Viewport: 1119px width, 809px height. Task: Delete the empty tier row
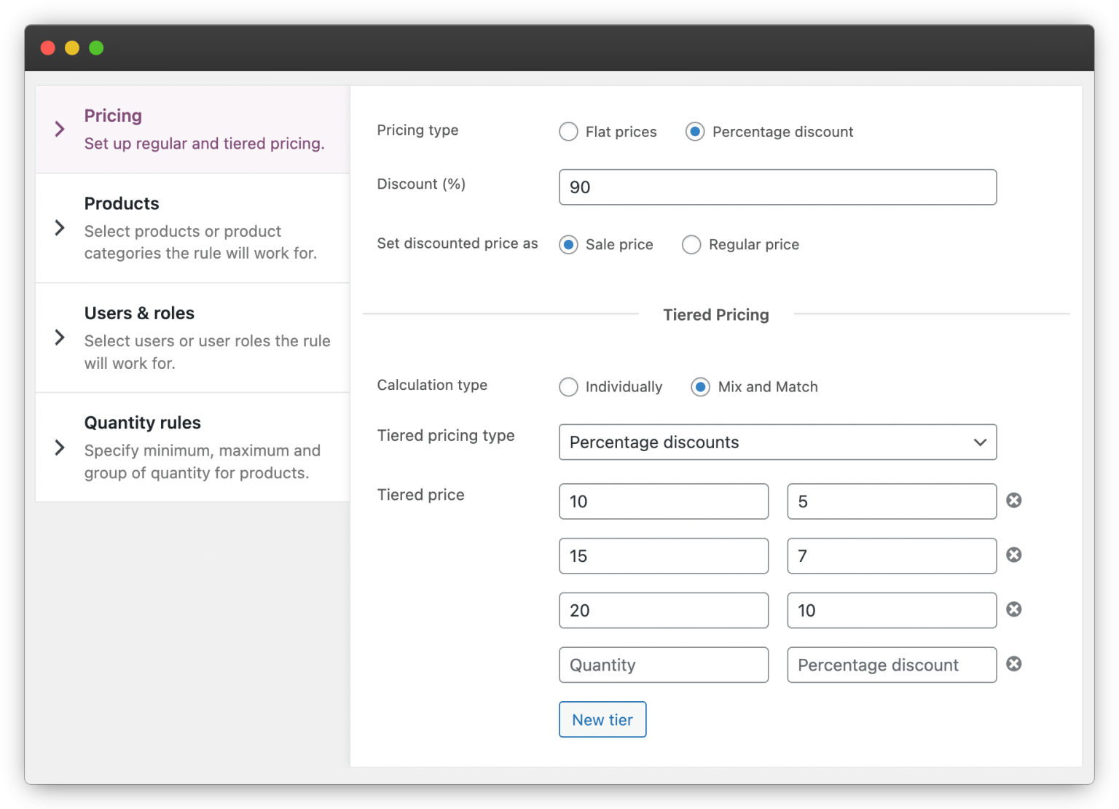[x=1013, y=664]
